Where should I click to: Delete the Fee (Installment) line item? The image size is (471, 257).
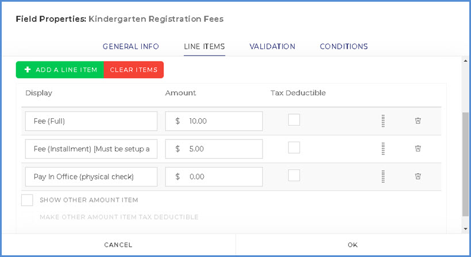[418, 149]
